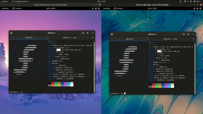
Task: Click the host microphone indicator icon
Action: click(x=191, y=1)
